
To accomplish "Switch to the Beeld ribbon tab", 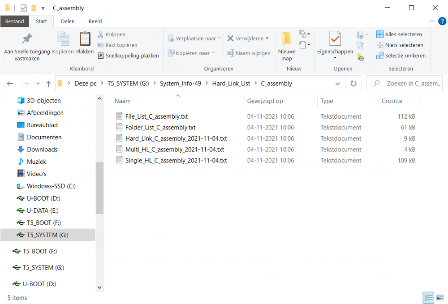I will (95, 21).
